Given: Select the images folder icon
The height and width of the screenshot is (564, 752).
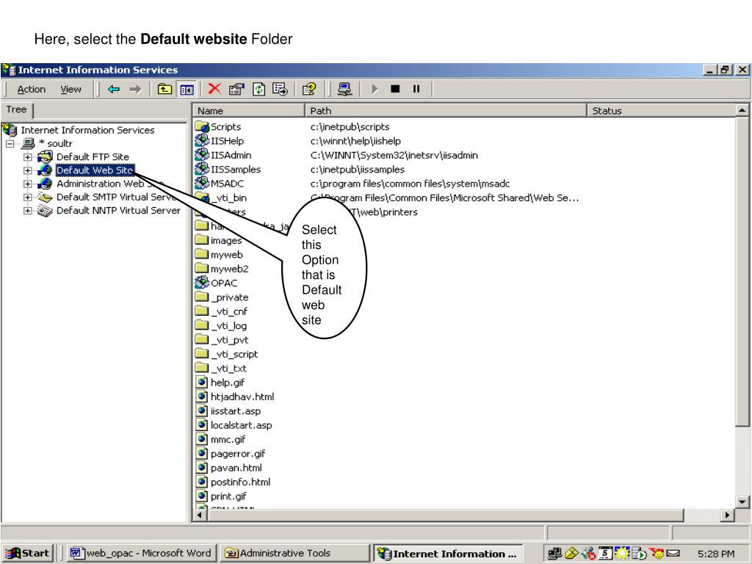Looking at the screenshot, I should pyautogui.click(x=202, y=240).
